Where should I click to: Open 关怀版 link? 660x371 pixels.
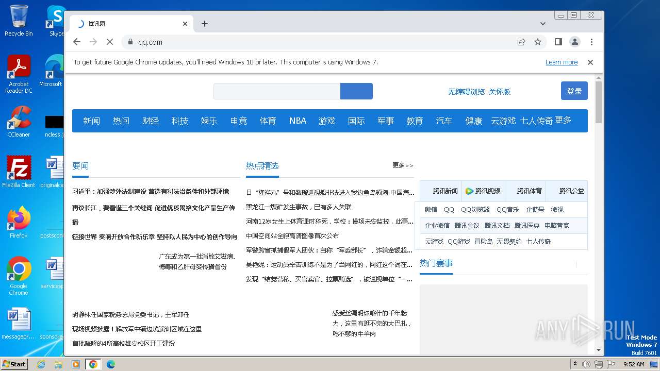500,92
